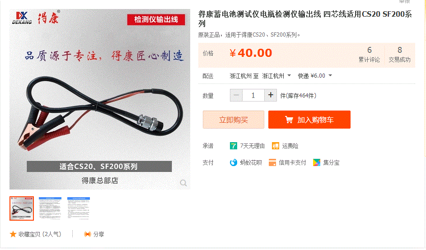Viewport: 426px width, 250px height.
Task: Click the orange freight insurance icon
Action: click(276, 146)
